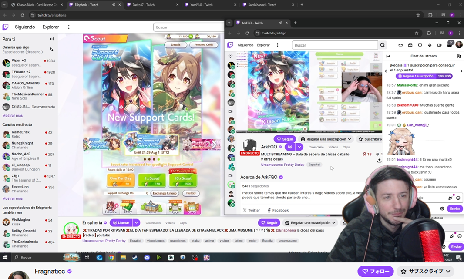This screenshot has width=464, height=279.
Task: Toggle the purple フォロー follow button
Action: click(375, 271)
